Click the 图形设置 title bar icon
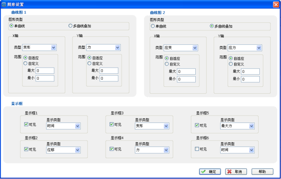This screenshot has width=281, height=179. tap(4, 4)
